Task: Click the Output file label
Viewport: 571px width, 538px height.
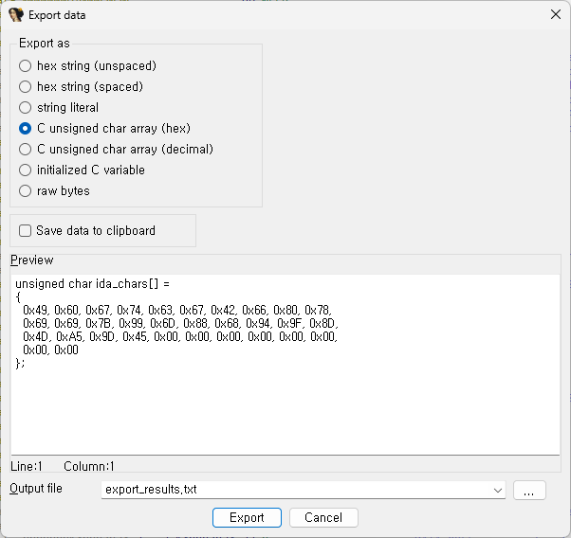Action: 36,489
